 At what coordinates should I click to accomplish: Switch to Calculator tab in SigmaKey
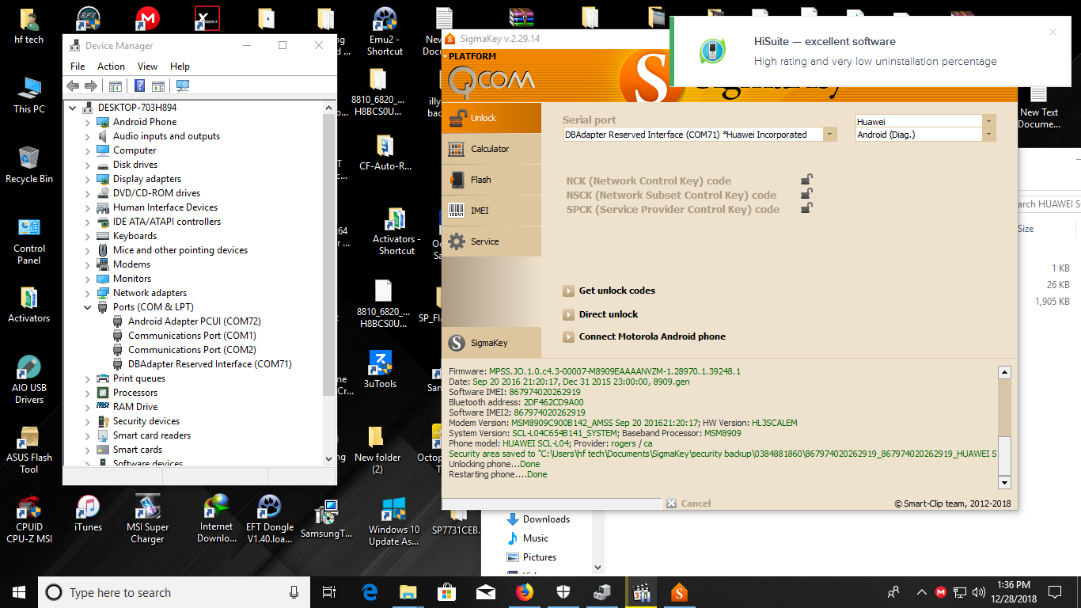491,149
